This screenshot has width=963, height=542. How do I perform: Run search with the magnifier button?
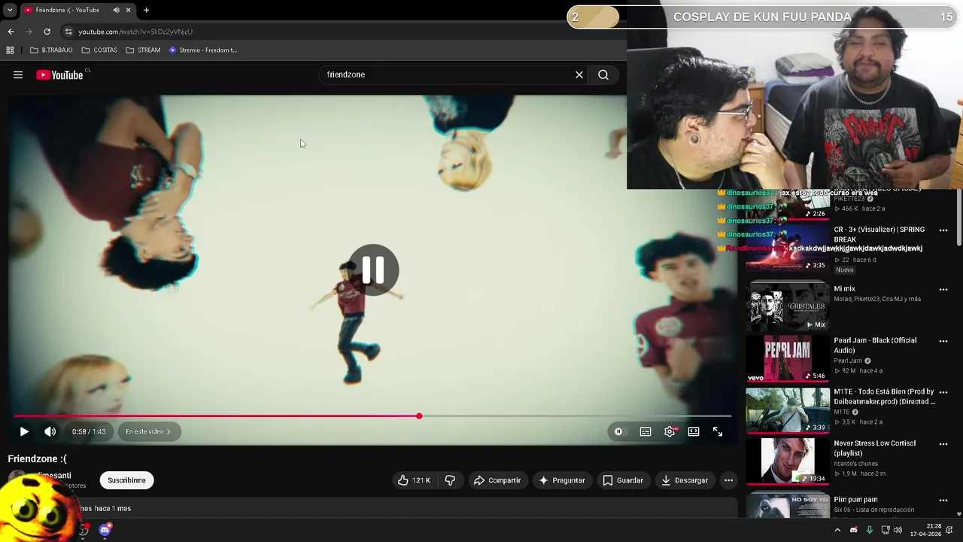(603, 75)
